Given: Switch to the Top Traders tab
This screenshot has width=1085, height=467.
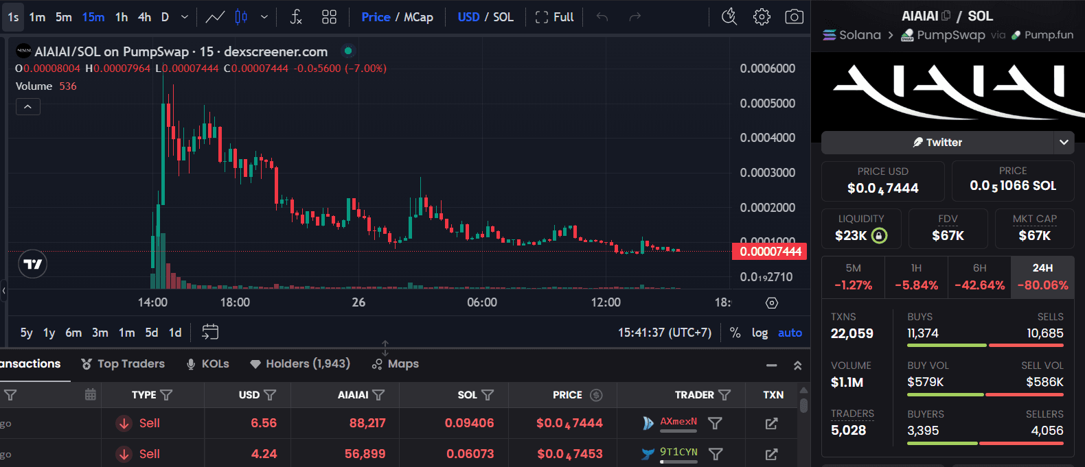Looking at the screenshot, I should tap(123, 363).
